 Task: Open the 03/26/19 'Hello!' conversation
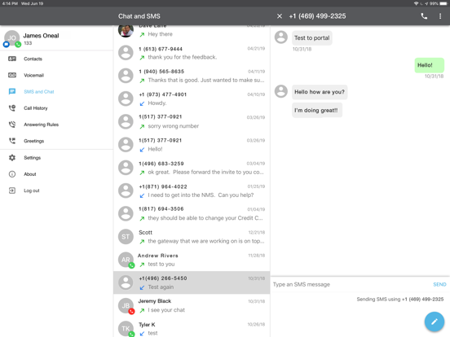pos(192,145)
